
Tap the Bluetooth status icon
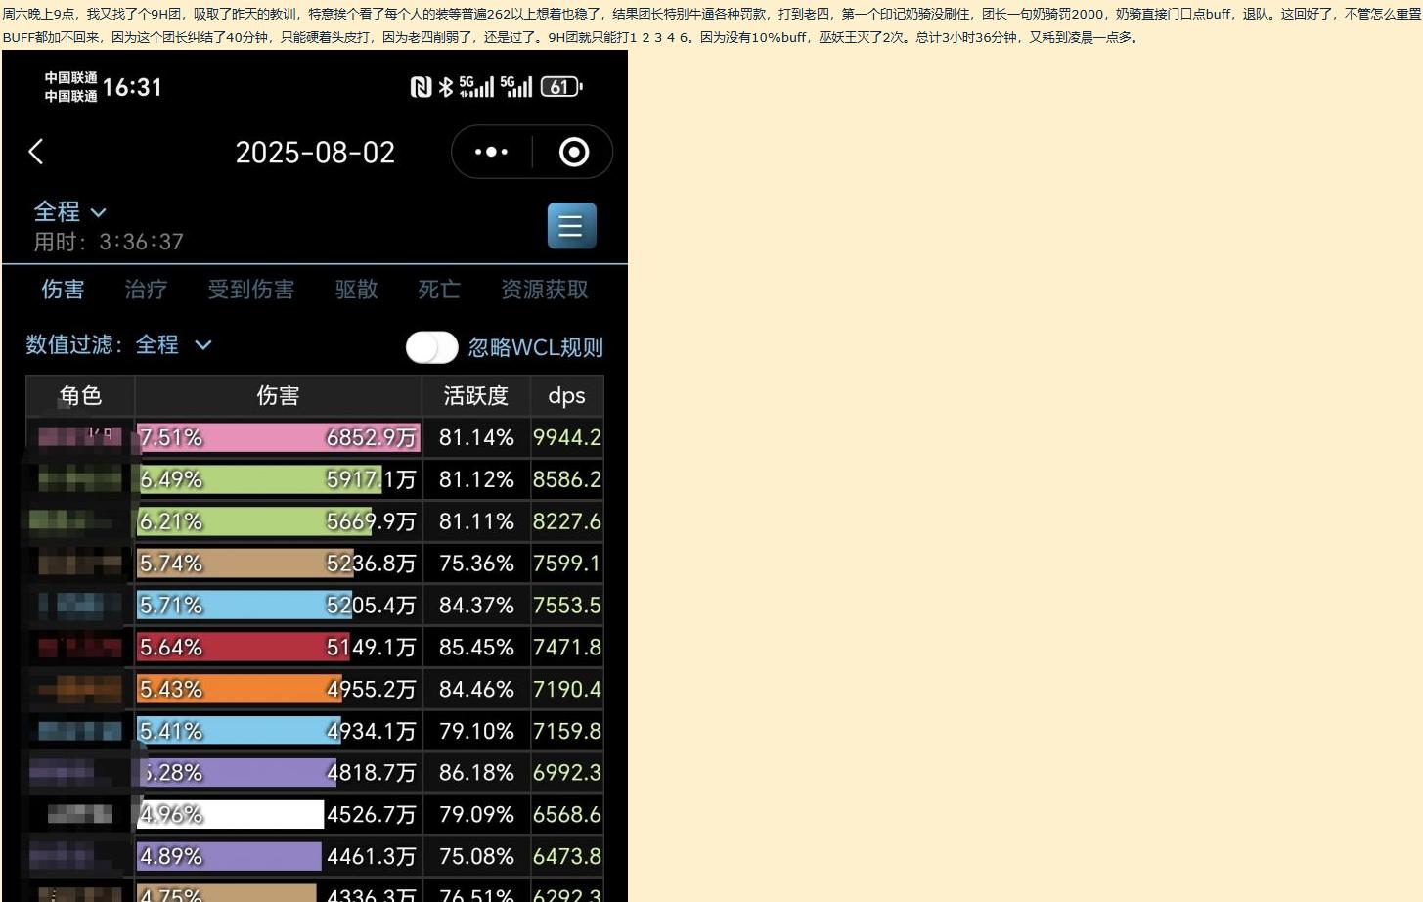(x=446, y=87)
